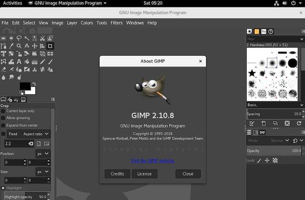Select the Smudge tool

[x=11, y=77]
